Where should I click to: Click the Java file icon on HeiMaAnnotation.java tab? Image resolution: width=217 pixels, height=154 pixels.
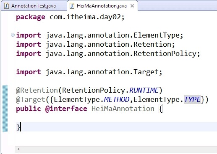click(x=72, y=6)
